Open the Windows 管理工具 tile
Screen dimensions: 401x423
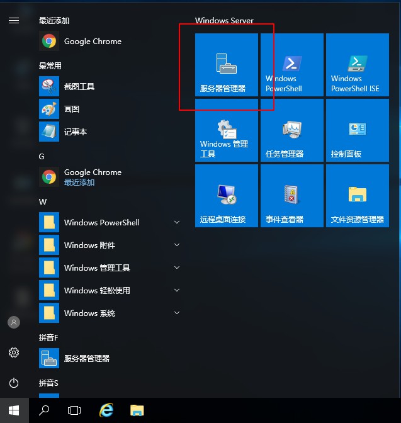pos(227,130)
